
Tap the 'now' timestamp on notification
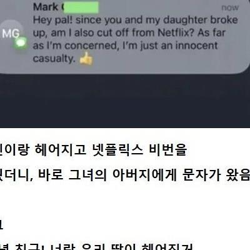click(x=230, y=7)
